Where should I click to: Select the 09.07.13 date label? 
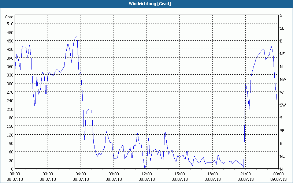278,179
